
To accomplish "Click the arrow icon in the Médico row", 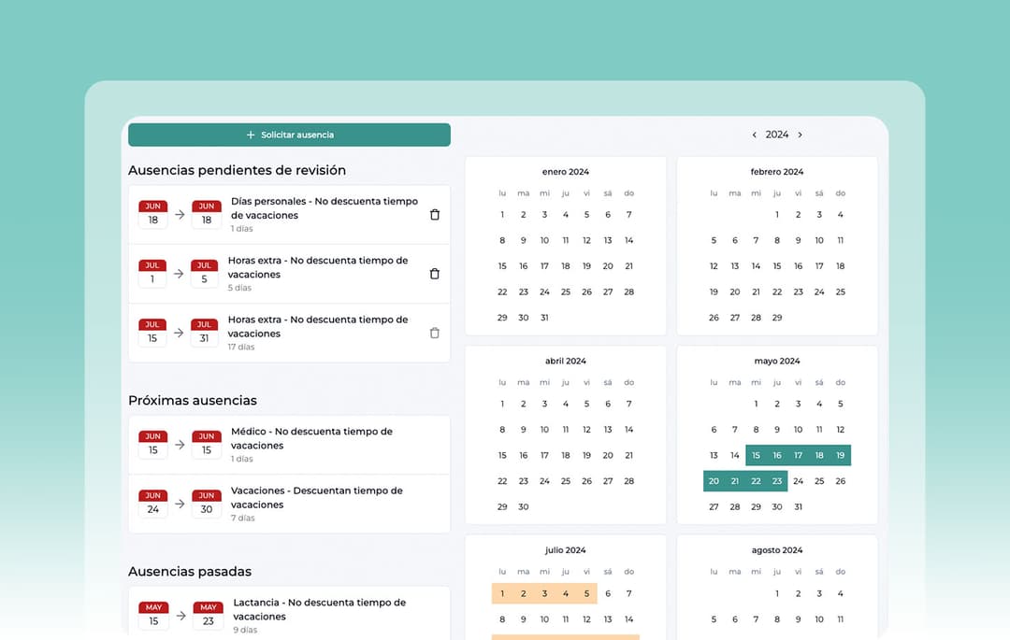I will tap(180, 445).
